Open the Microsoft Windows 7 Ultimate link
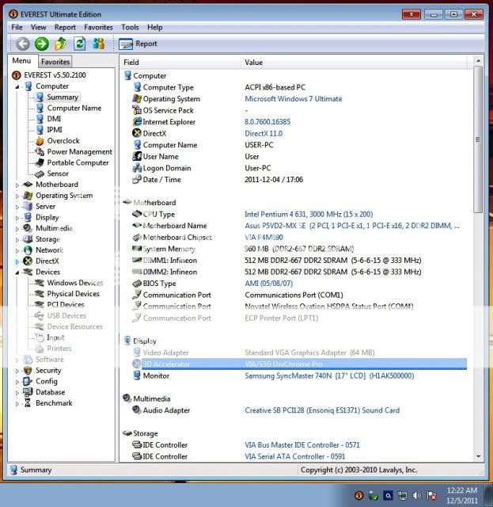The height and width of the screenshot is (507, 493). 294,99
